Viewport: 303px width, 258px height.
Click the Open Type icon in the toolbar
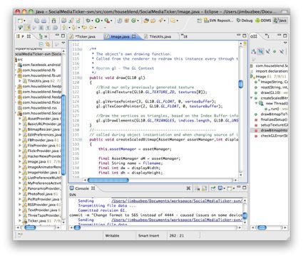145,21
